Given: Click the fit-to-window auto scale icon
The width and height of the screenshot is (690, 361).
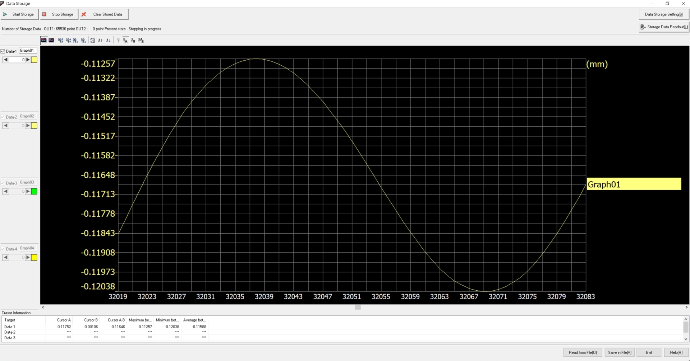Looking at the screenshot, I should (92, 41).
